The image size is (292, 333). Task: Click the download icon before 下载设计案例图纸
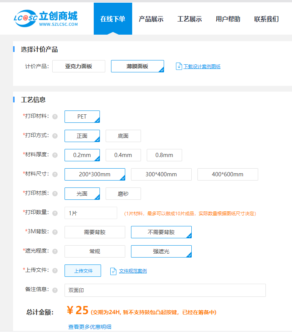coord(179,66)
